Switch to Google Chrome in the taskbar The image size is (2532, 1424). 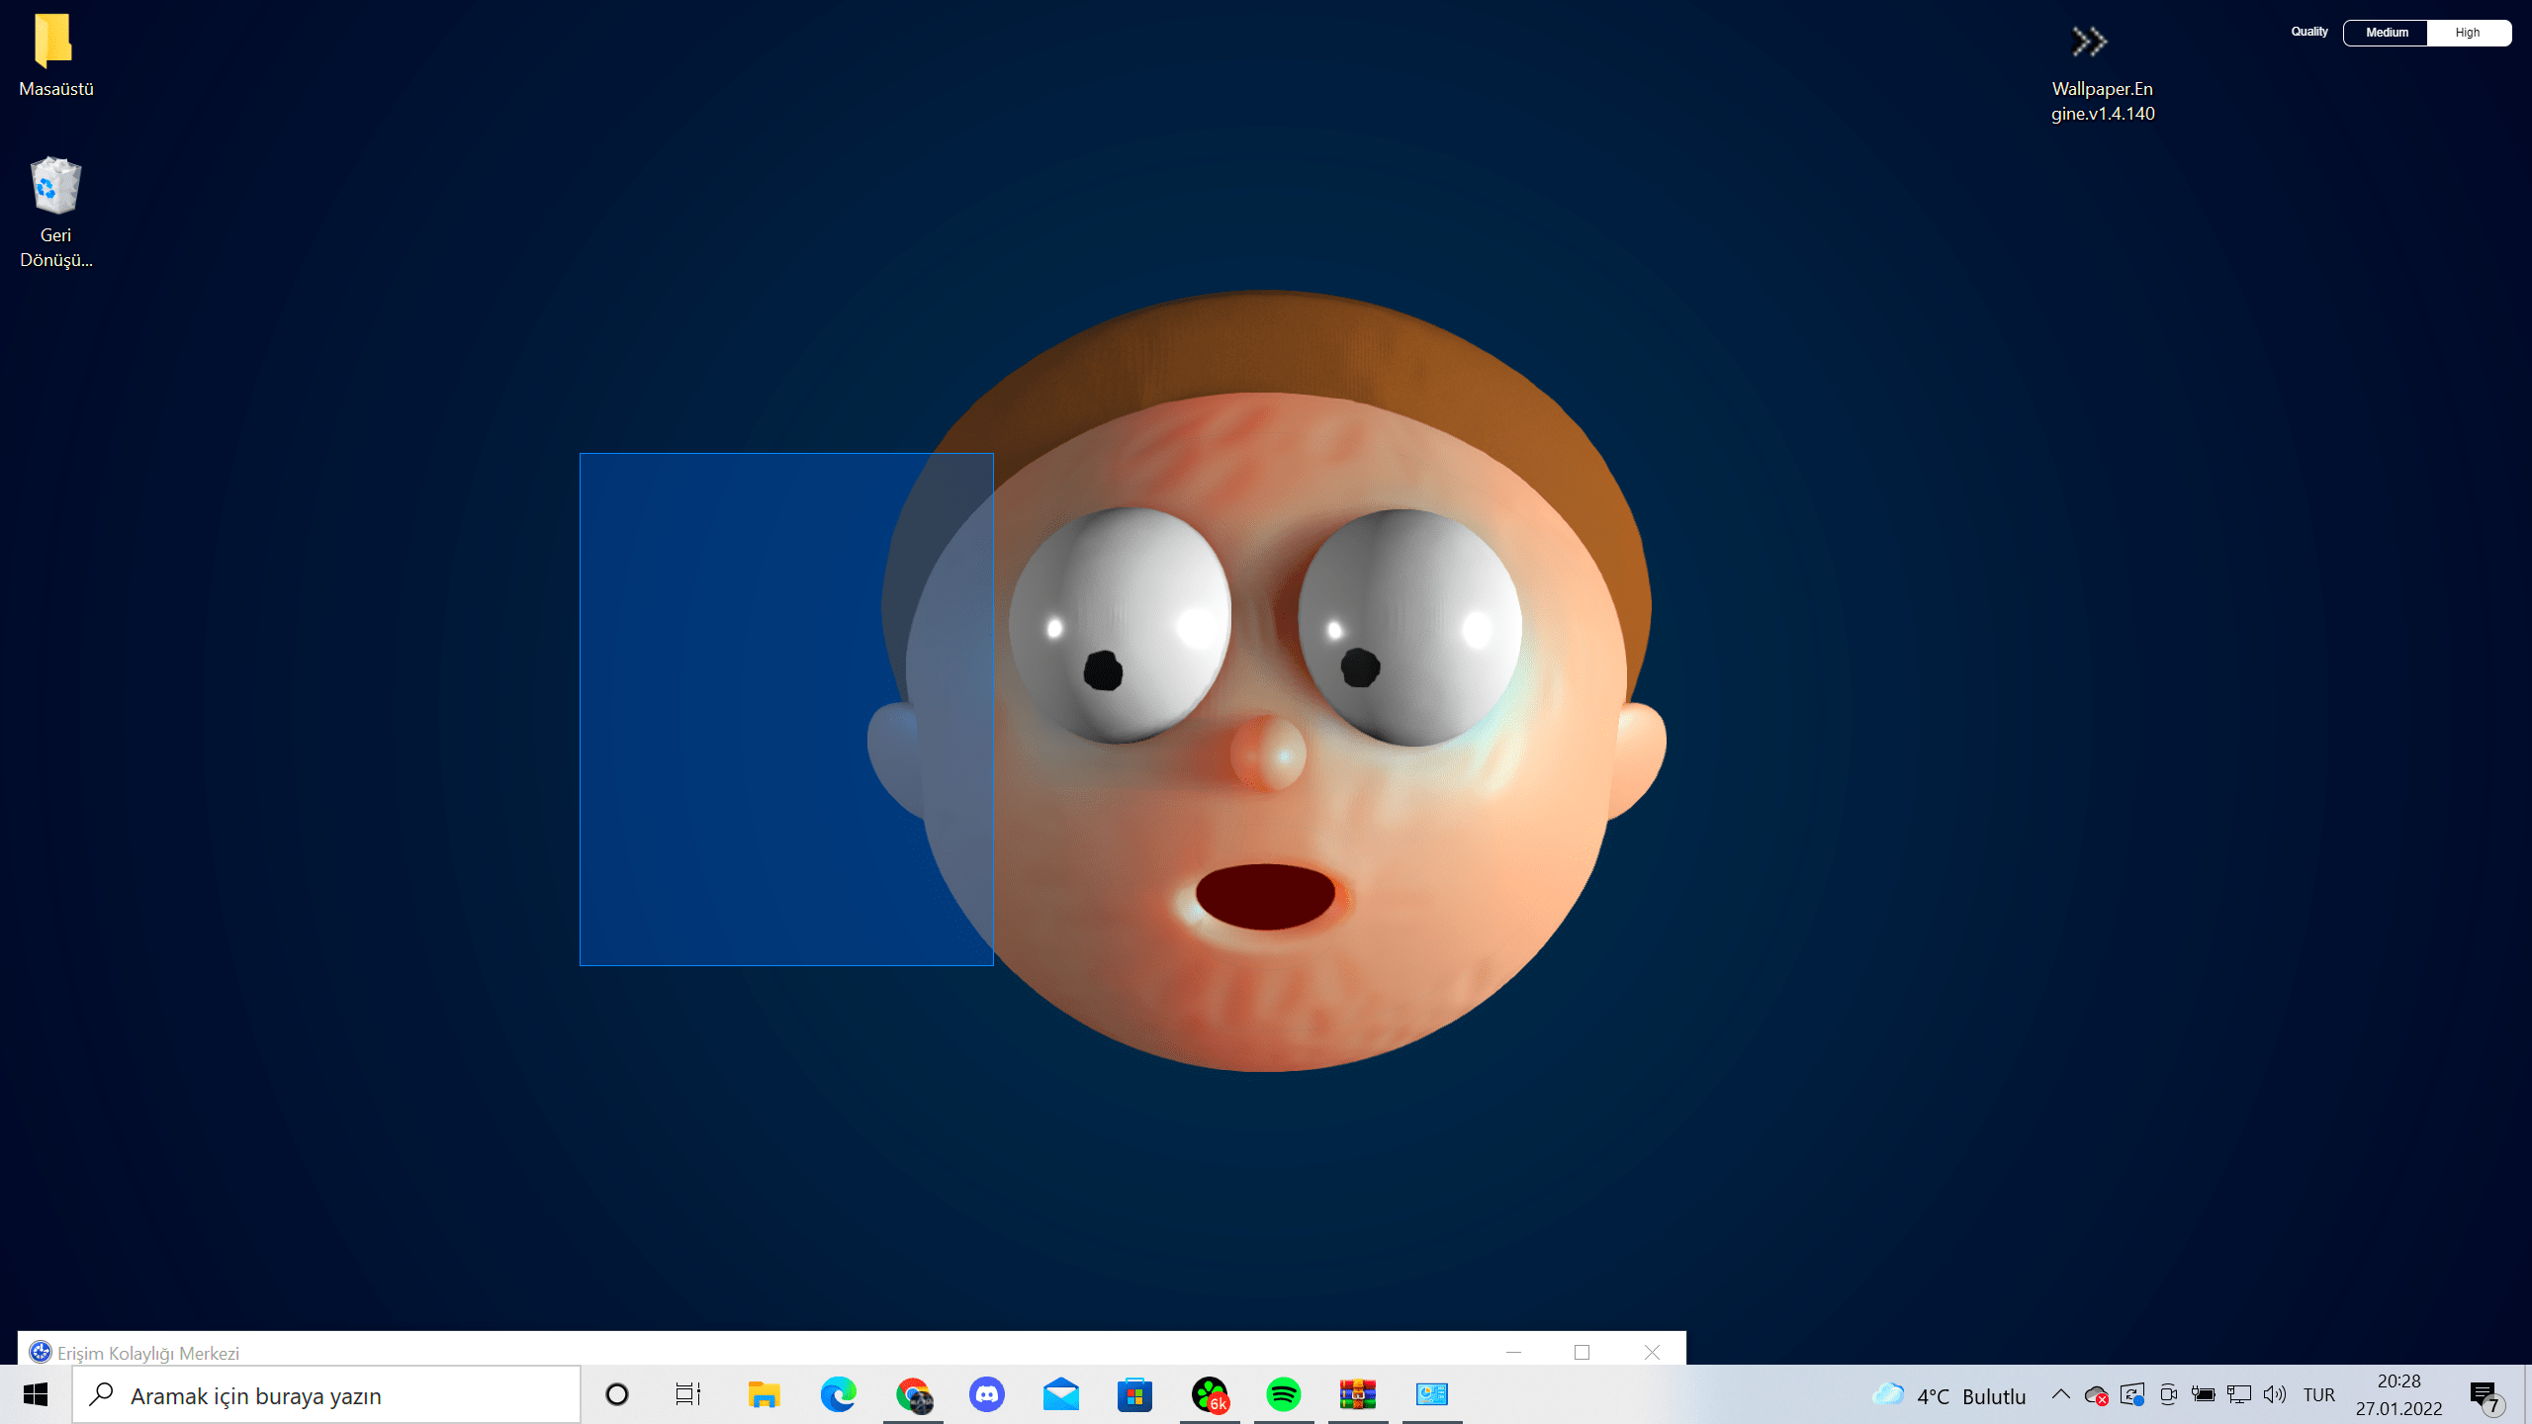(x=913, y=1394)
